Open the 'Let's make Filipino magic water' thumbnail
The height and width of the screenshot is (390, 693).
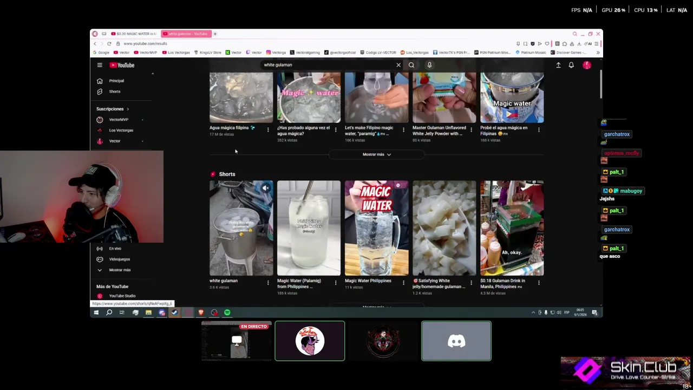click(376, 98)
